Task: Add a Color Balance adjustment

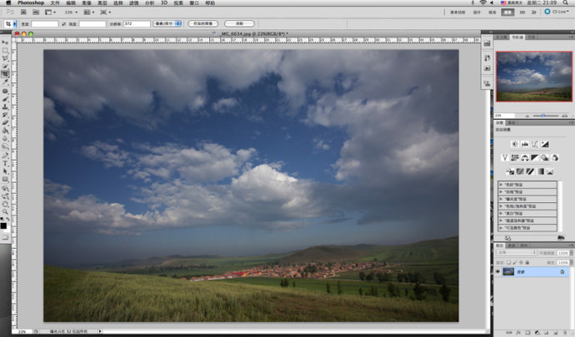Action: (x=525, y=158)
